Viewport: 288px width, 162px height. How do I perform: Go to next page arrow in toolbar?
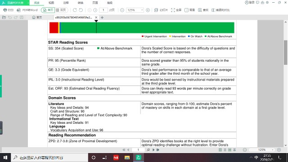[x=95, y=10]
